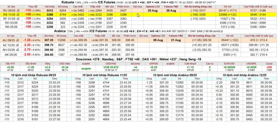Click the chart icon next to RF 01/26
278x122 pixels.
click(x=18, y=19)
